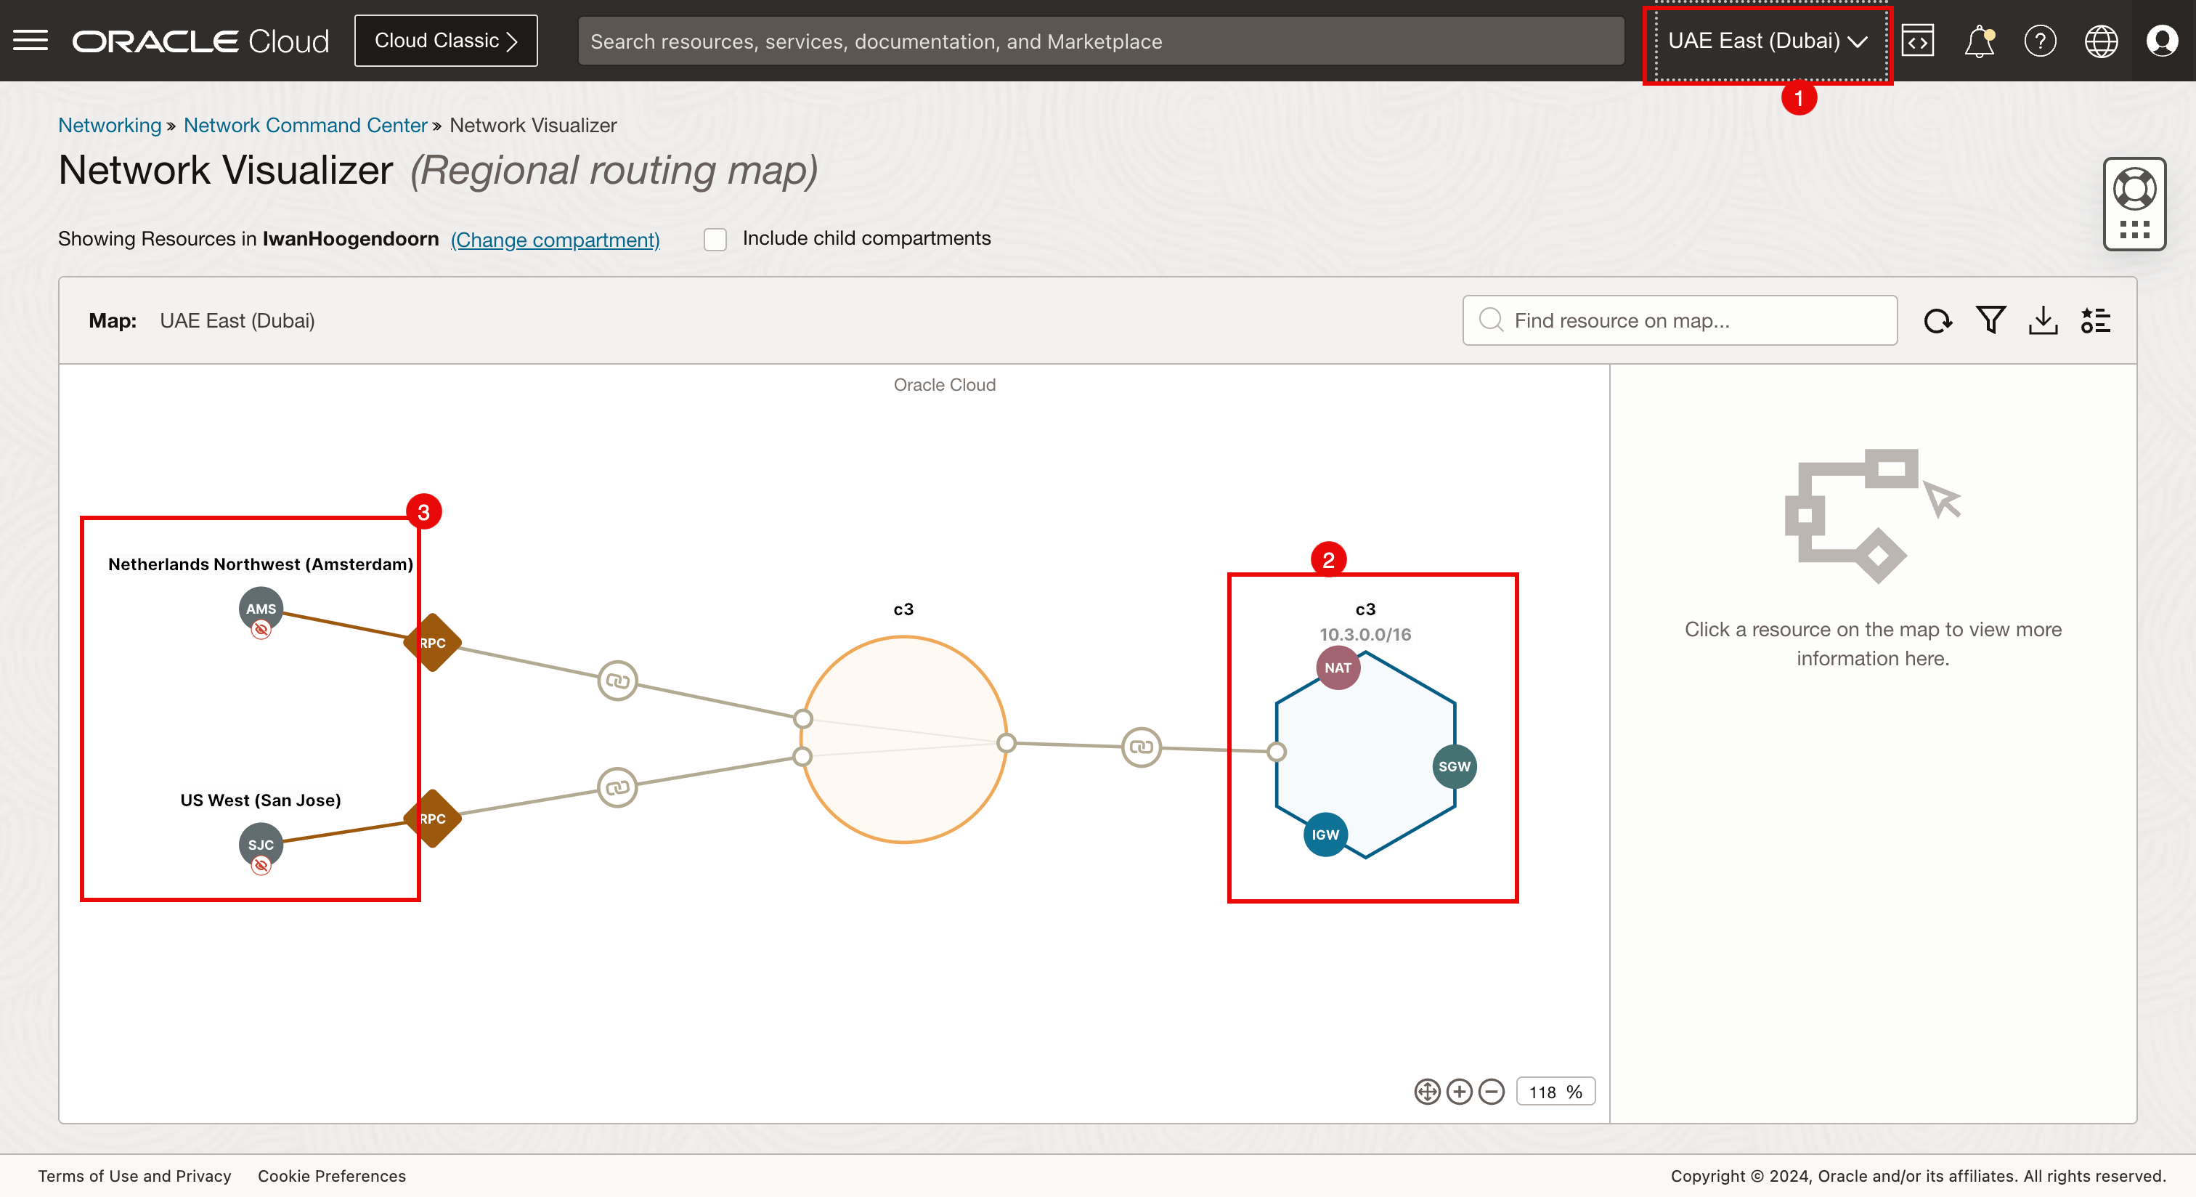The height and width of the screenshot is (1197, 2196).
Task: Open the hamburger navigation menu
Action: pos(30,40)
